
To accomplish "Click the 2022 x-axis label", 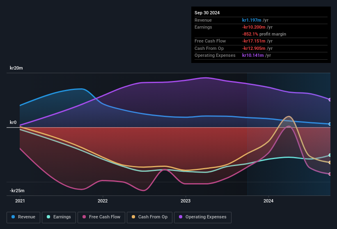I will click(x=103, y=201).
